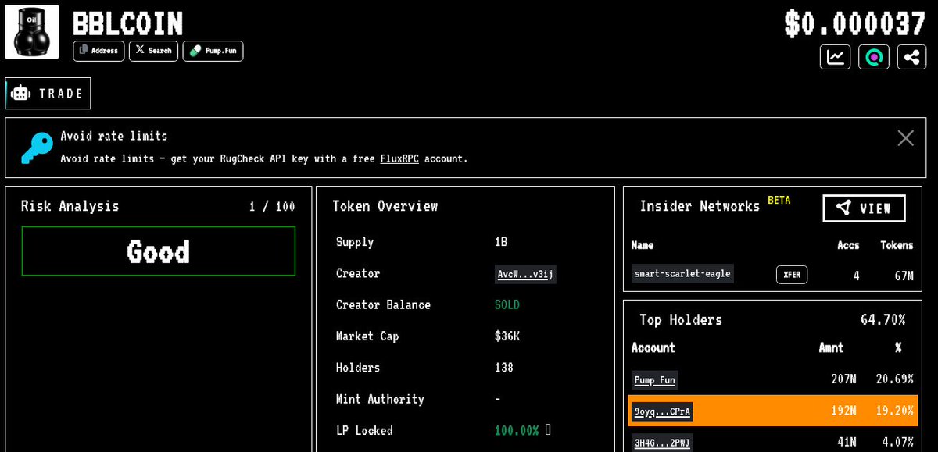Open creator address AvcW...v3ij
The image size is (938, 452).
[526, 274]
